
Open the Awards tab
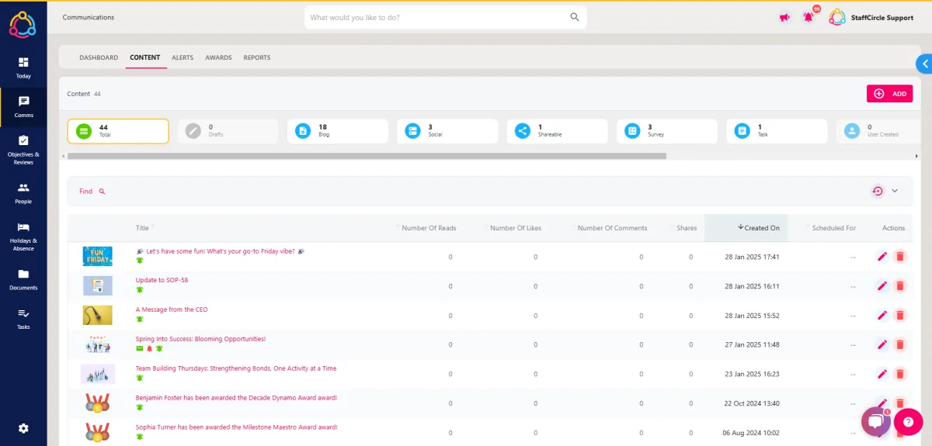pos(218,57)
